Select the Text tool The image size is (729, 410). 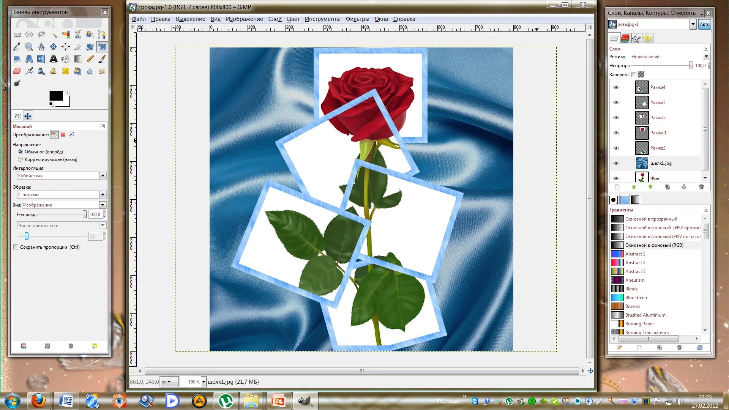coord(54,59)
